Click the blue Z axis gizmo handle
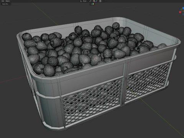Viewport: 184px width, 138px height. [183, 8]
